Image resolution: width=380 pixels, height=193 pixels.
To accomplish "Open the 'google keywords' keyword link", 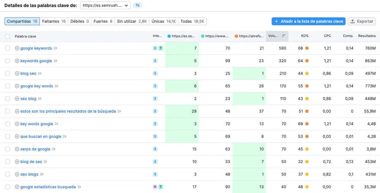I will click(x=36, y=48).
